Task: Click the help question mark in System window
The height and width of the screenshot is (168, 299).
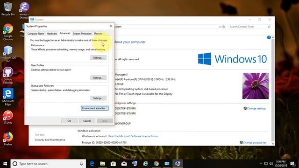Action: tap(269, 37)
